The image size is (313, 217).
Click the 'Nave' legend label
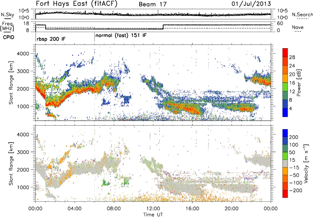(x=298, y=27)
